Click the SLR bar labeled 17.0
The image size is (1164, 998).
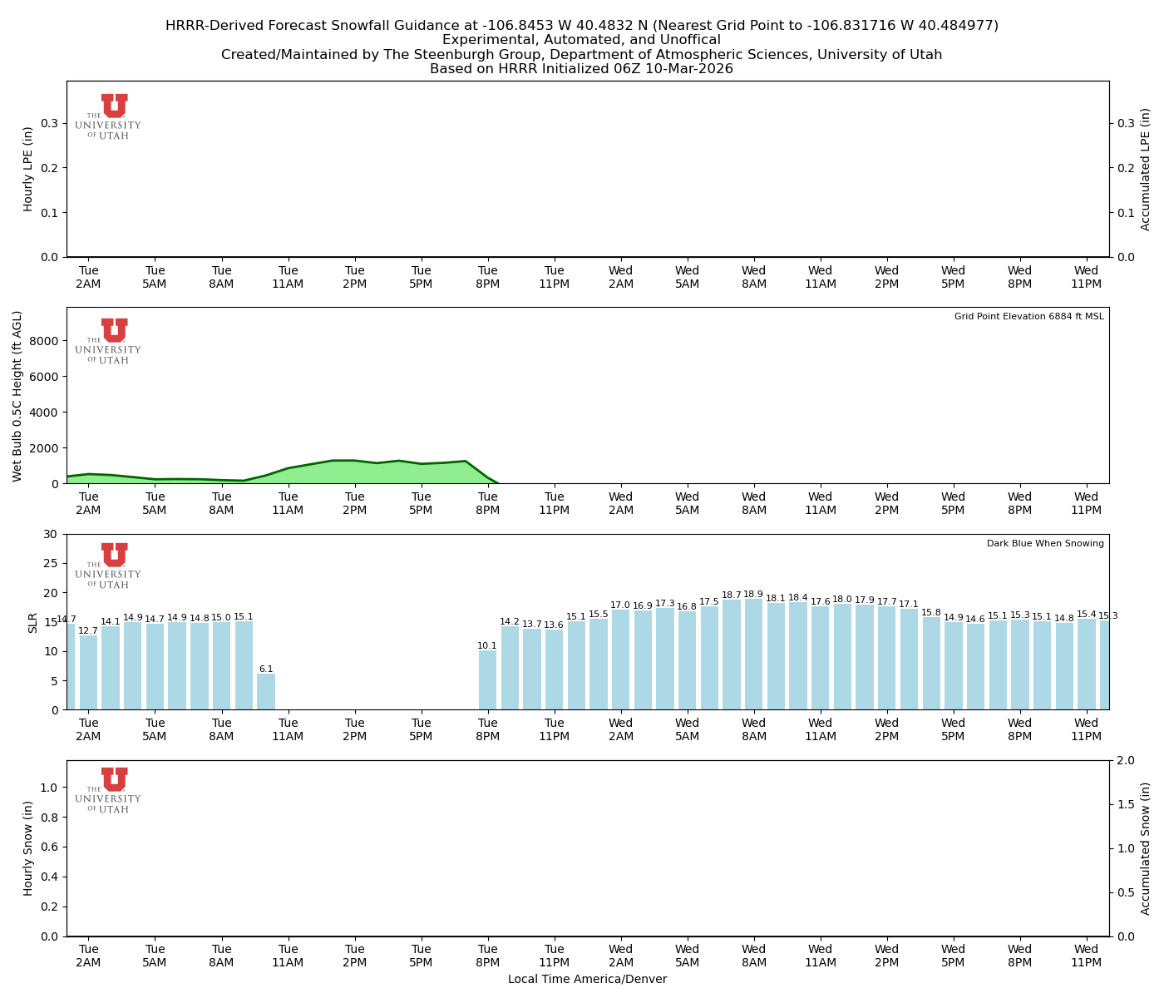tap(620, 660)
